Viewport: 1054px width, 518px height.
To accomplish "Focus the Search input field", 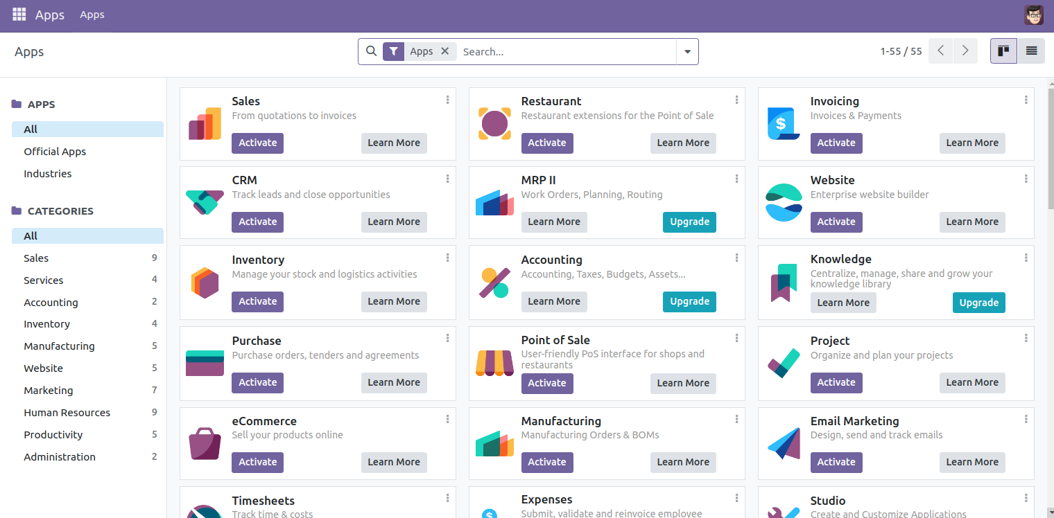I will pyautogui.click(x=565, y=52).
